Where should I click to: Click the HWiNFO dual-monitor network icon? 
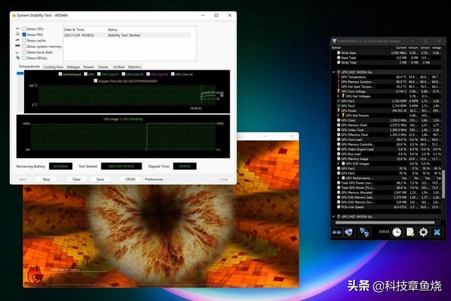(349, 232)
